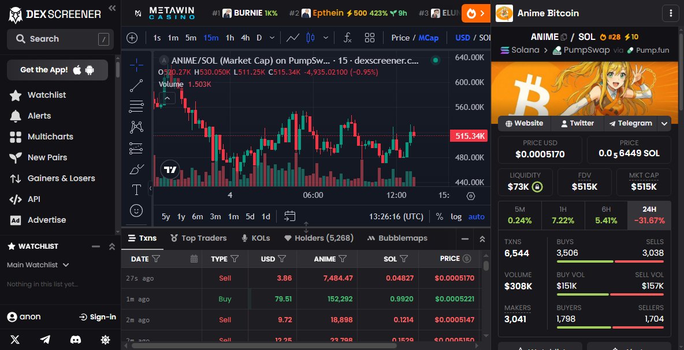Select the 15m timeframe
Screen dimensions: 684x350
[211, 38]
